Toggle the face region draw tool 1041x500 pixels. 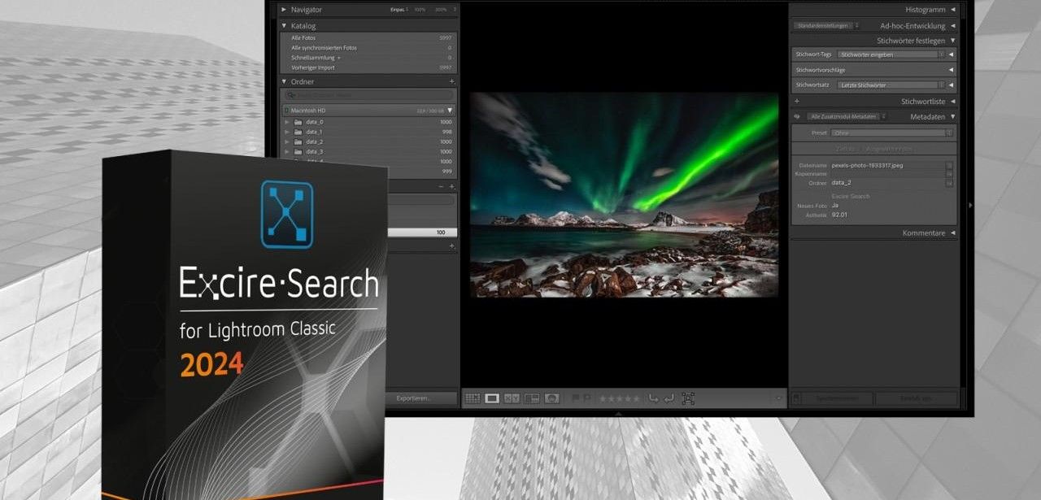[688, 398]
